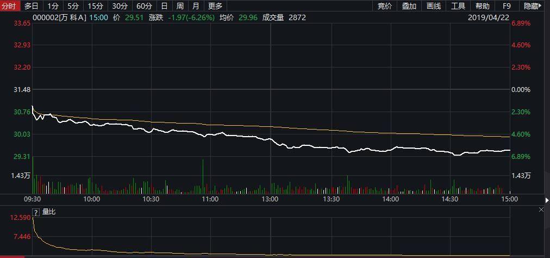Viewport: 550px width, 258px height.
Task: Click the 13:00 time axis label
Action: click(x=270, y=199)
